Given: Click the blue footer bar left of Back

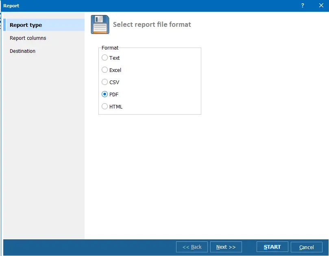Looking at the screenshot, I should [89, 247].
